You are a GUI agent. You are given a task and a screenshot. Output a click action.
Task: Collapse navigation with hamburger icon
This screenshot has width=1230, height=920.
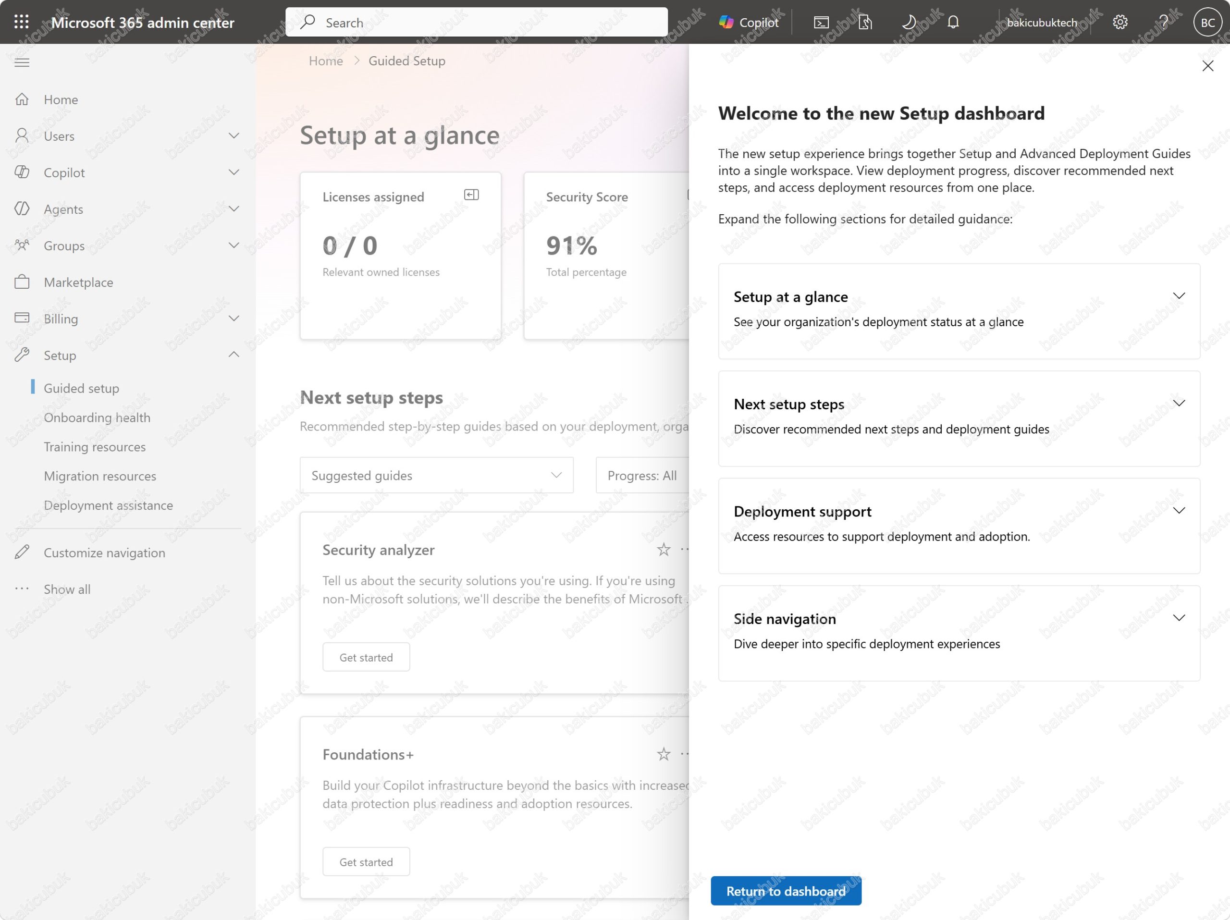22,62
